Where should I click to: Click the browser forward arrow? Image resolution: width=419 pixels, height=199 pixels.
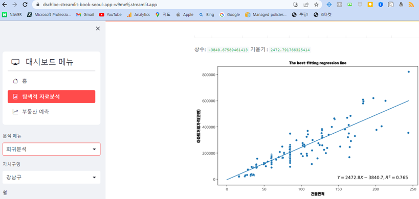pyautogui.click(x=15, y=5)
